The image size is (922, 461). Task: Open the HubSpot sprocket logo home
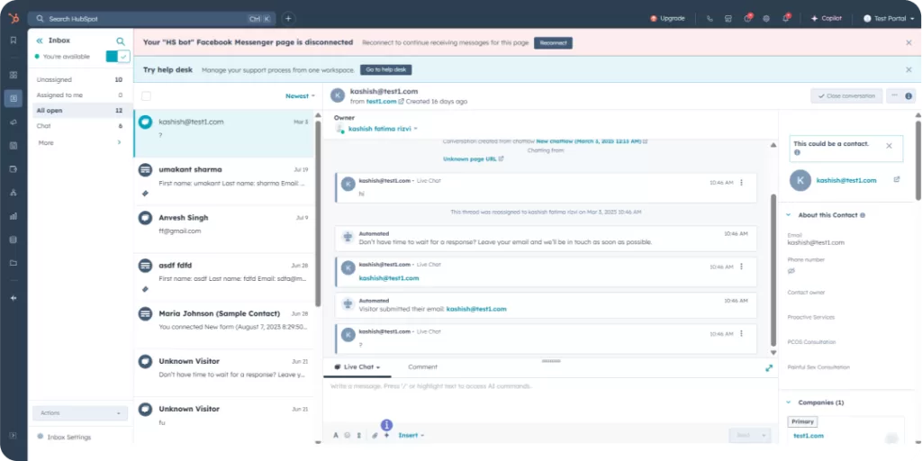click(x=13, y=18)
